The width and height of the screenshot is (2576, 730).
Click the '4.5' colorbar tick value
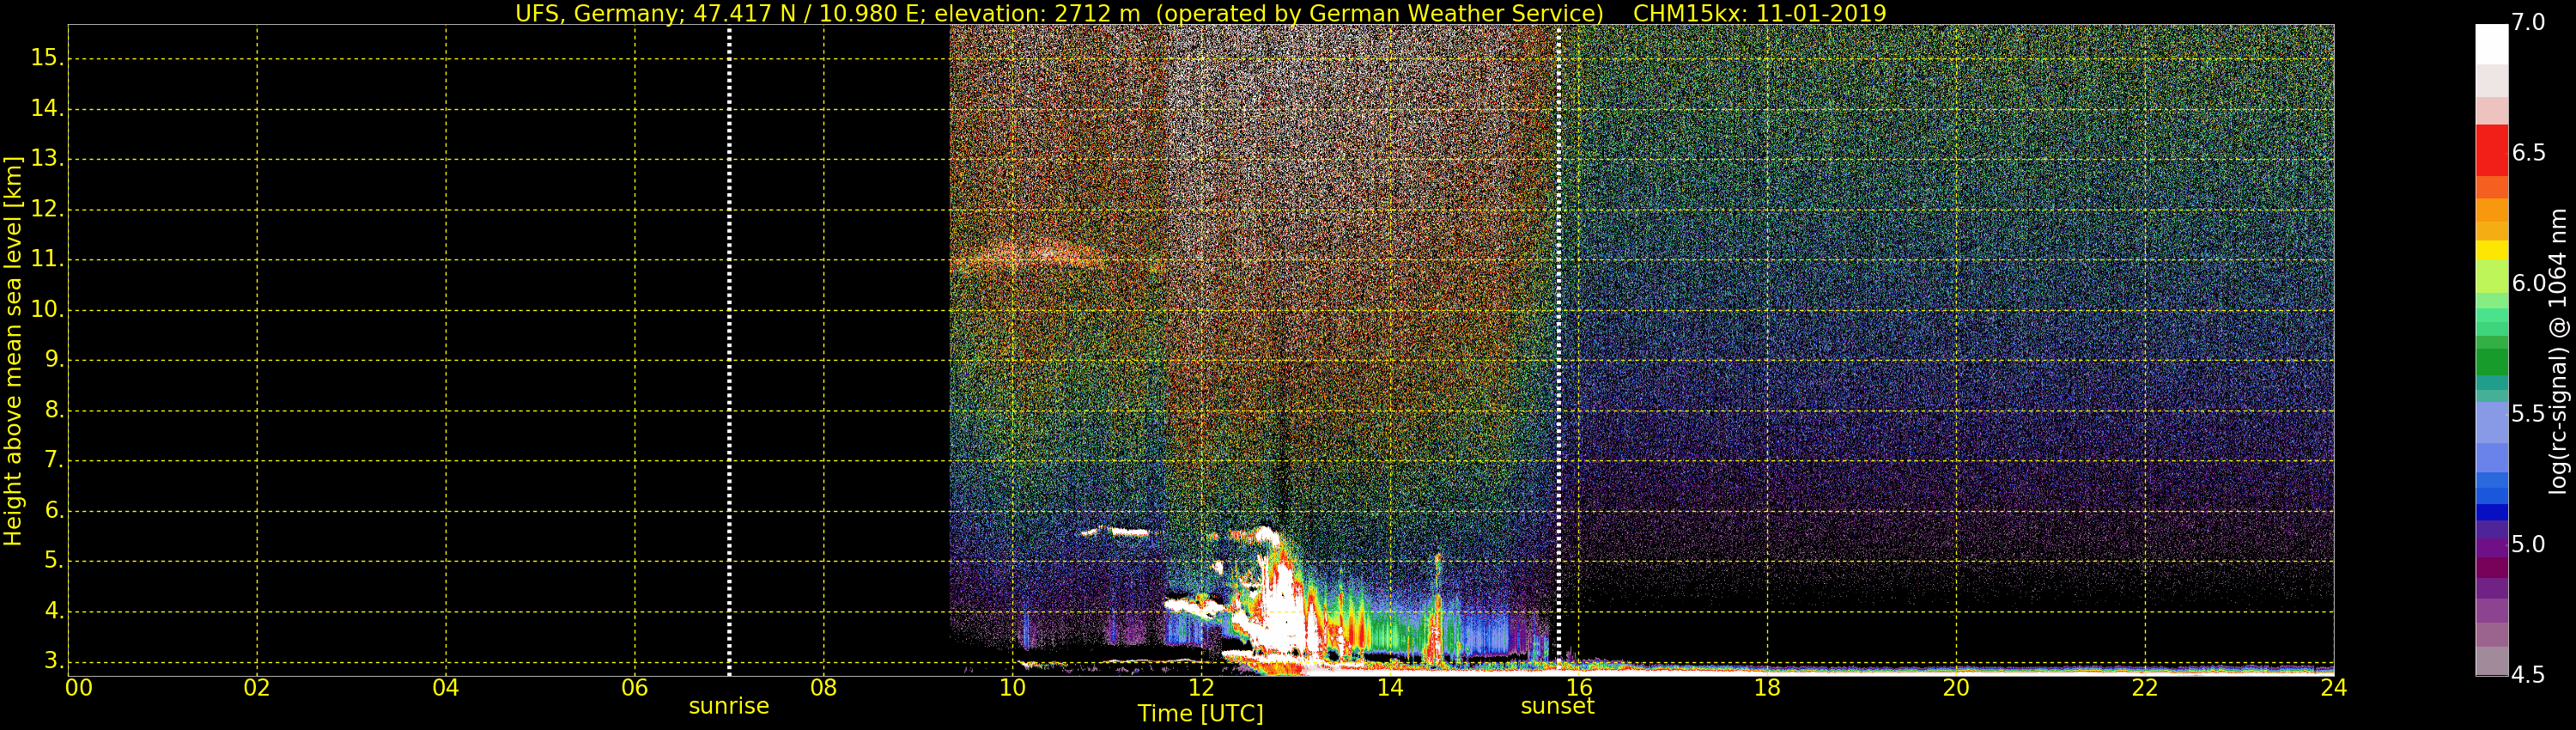[2529, 675]
